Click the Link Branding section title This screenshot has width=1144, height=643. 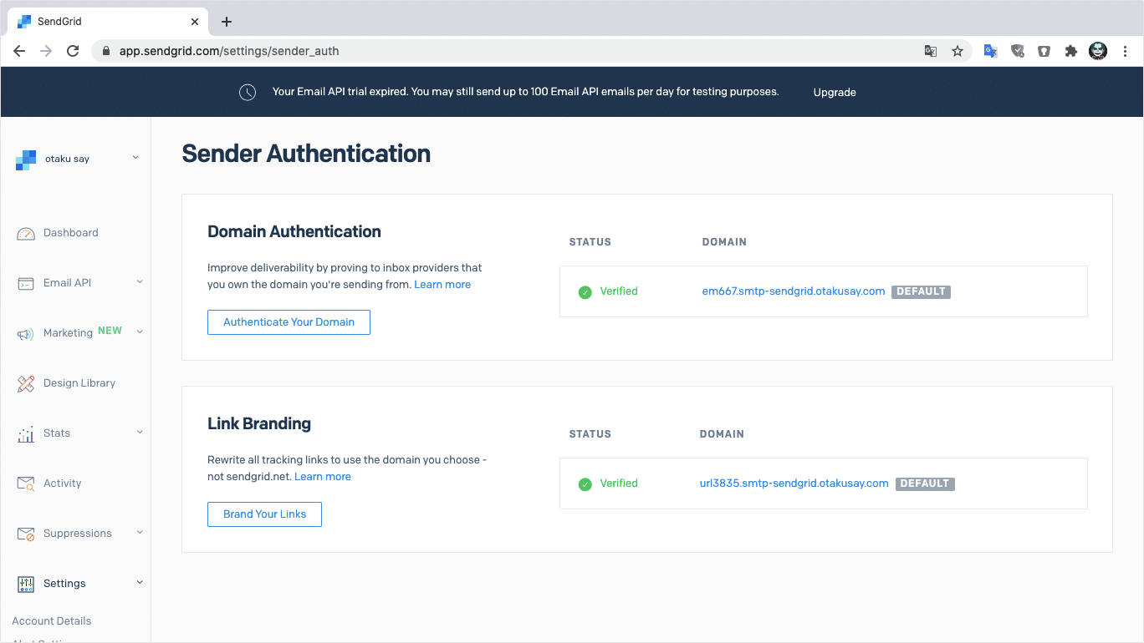[259, 424]
